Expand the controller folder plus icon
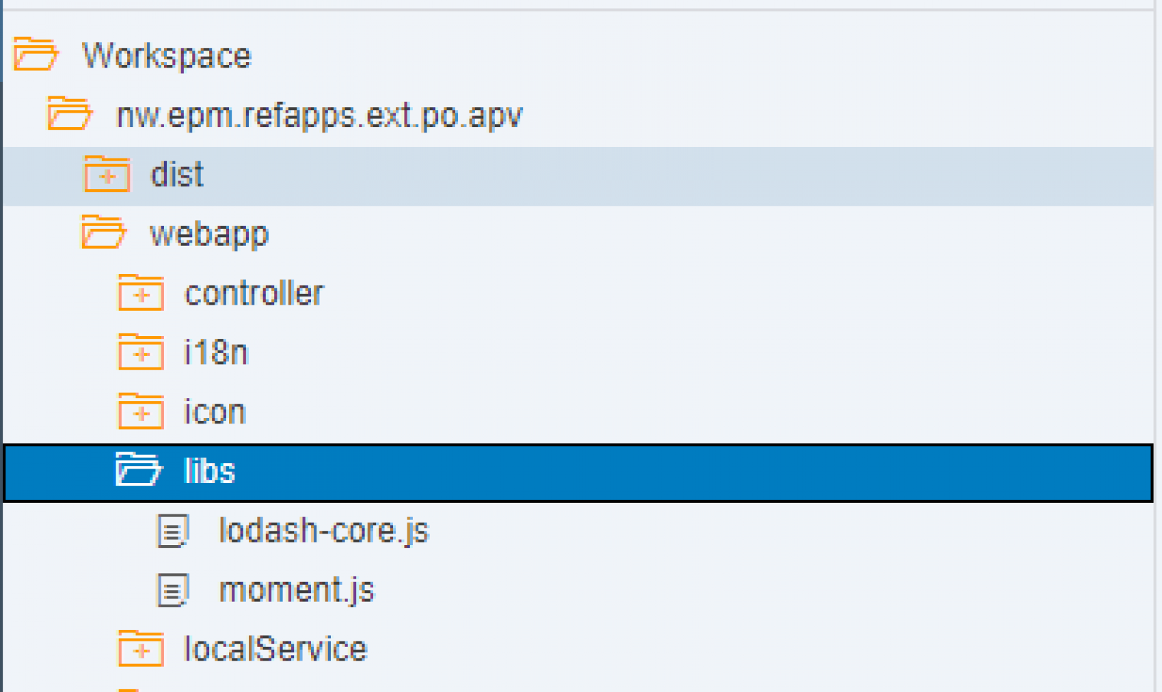Image resolution: width=1162 pixels, height=692 pixels. point(141,294)
